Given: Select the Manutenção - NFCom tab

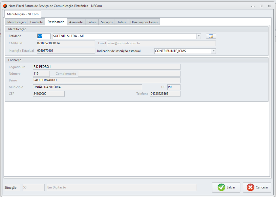Looking at the screenshot, I should (23, 14).
